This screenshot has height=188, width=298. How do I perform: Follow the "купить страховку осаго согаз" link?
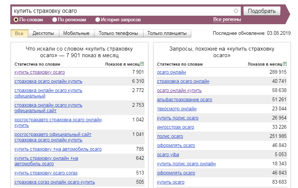[x=46, y=173]
